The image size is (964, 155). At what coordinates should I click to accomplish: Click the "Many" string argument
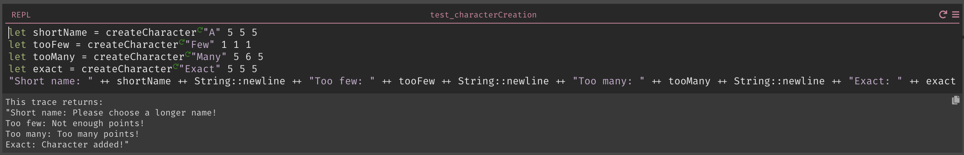pyautogui.click(x=209, y=57)
